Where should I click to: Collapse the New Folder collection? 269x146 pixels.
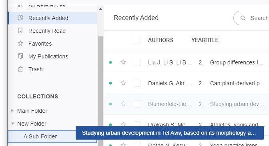[12, 124]
